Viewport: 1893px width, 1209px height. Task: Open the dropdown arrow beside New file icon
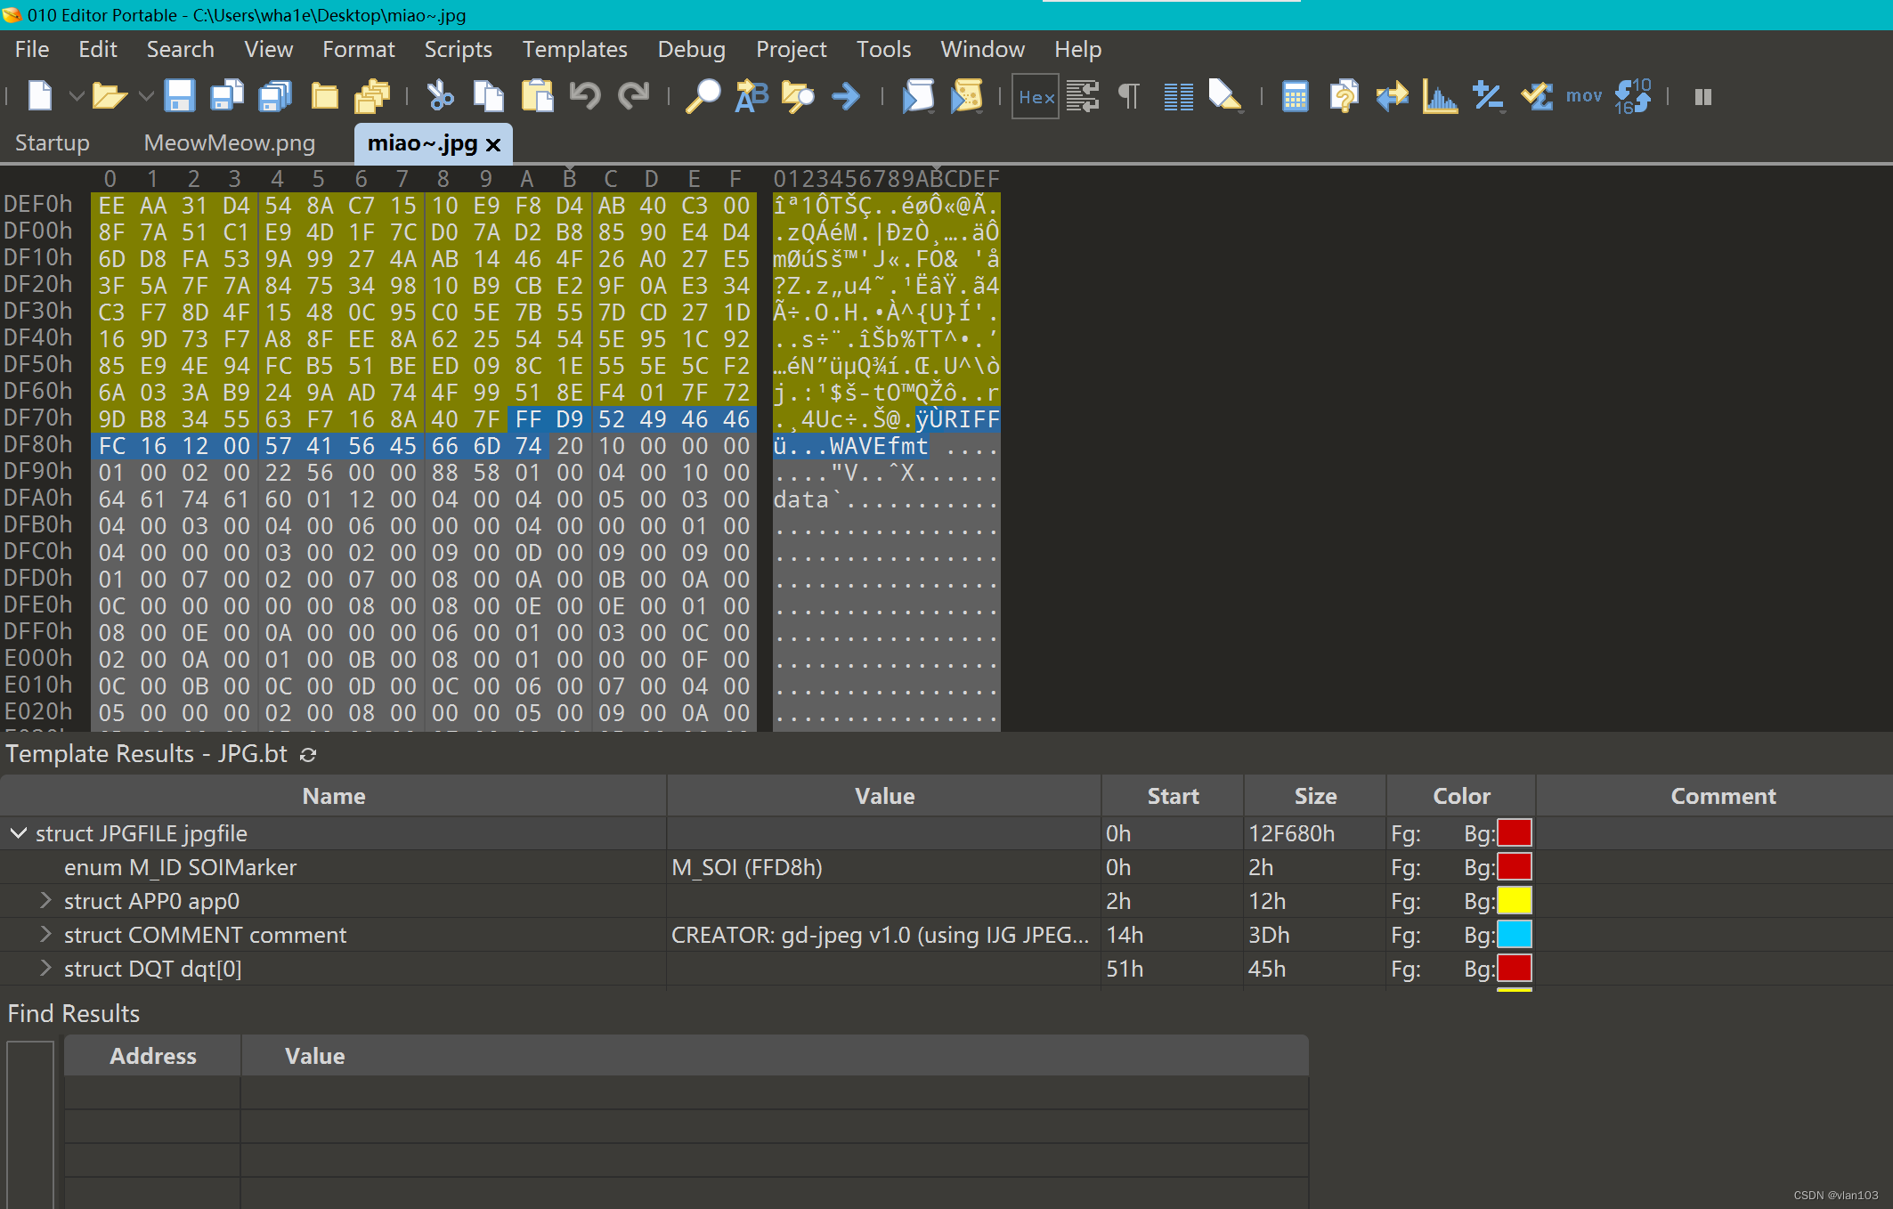[x=77, y=96]
